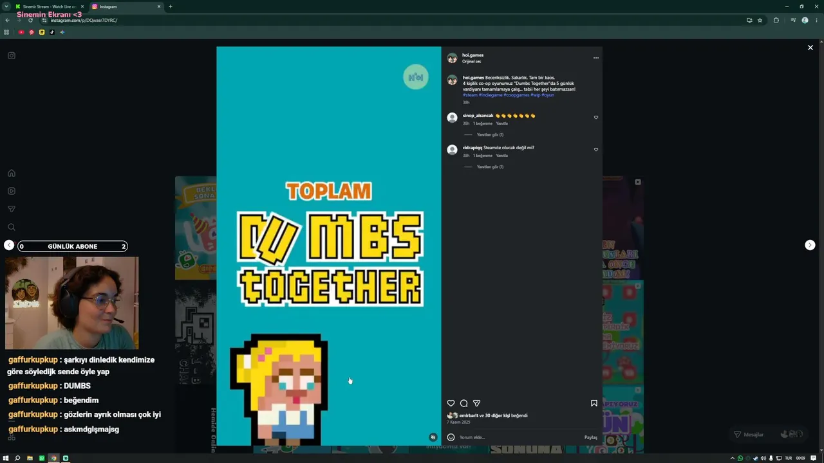Open the Windows notification center
824x463 pixels.
[x=812, y=458]
